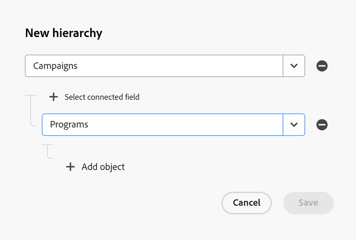This screenshot has height=240, width=356.
Task: Expand the Campaigns dropdown chevron
Action: tap(294, 66)
